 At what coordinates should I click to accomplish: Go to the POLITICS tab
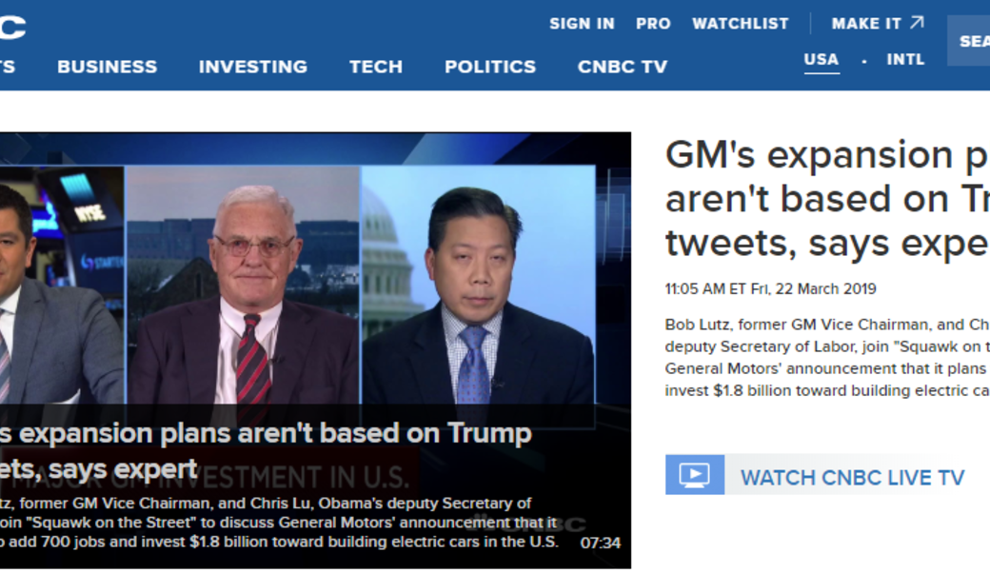pos(490,67)
